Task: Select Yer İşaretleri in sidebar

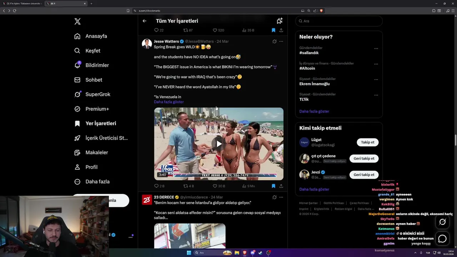Action: (95, 124)
